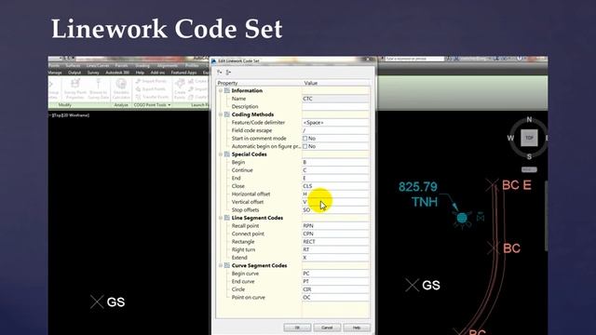596x335 pixels.
Task: Collapse the Information category
Action: (221, 90)
